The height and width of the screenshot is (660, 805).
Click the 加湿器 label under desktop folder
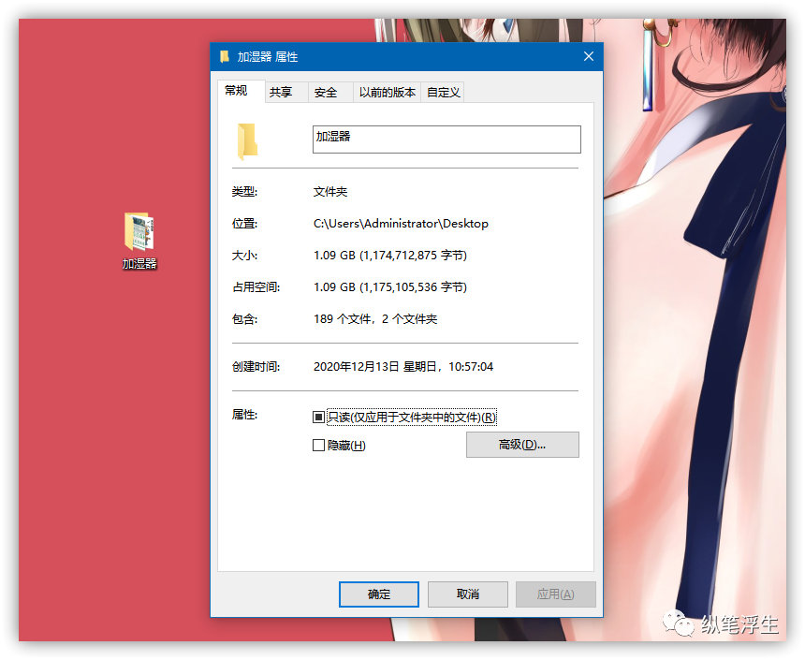tap(139, 263)
